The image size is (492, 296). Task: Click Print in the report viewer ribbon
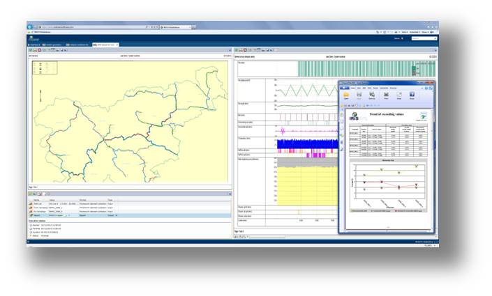[x=386, y=95]
